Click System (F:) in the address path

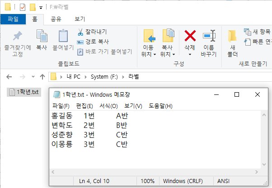coord(104,77)
